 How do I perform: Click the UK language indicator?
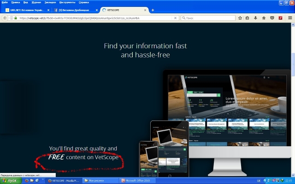(x=259, y=181)
